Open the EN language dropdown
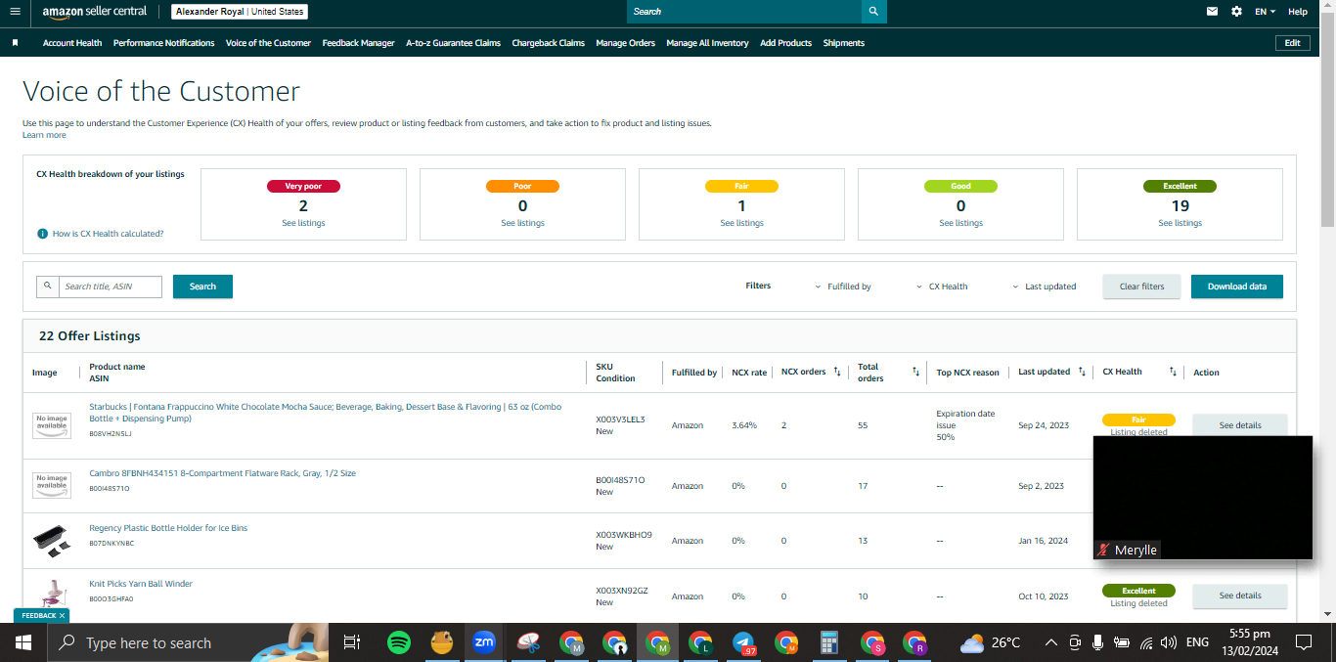The width and height of the screenshot is (1336, 662). [x=1266, y=12]
